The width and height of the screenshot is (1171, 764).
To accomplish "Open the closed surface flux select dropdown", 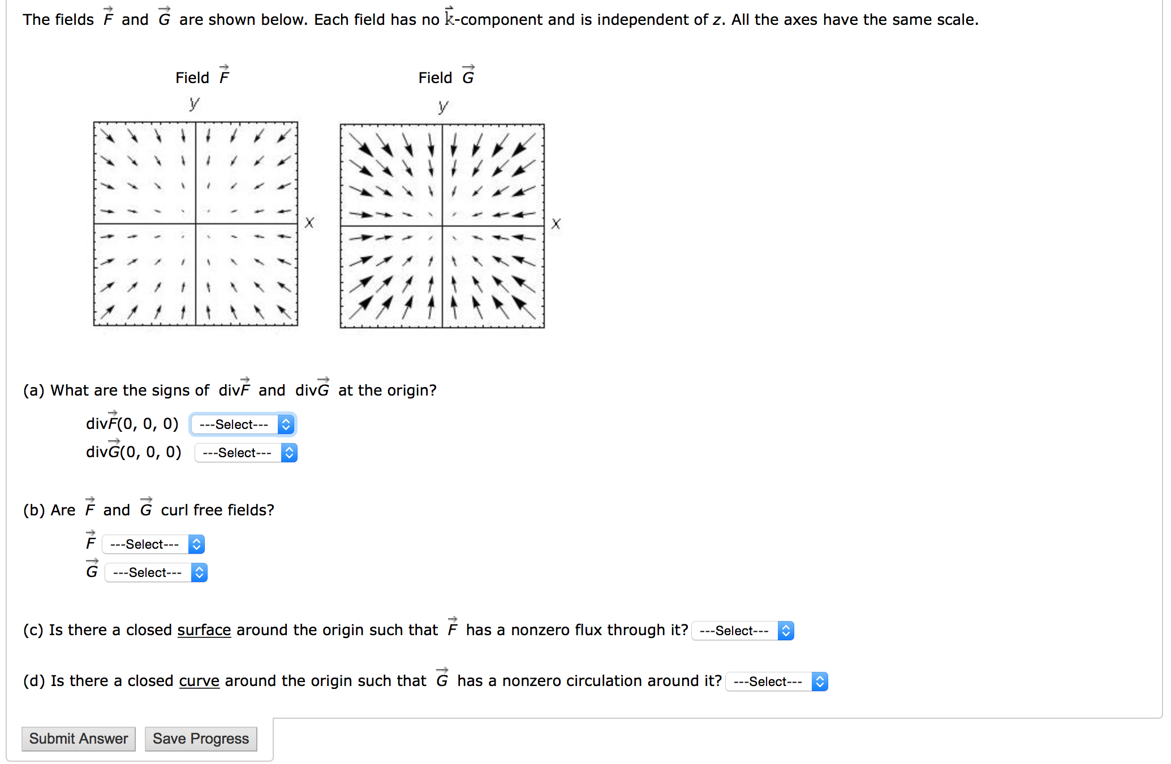I will tap(742, 631).
